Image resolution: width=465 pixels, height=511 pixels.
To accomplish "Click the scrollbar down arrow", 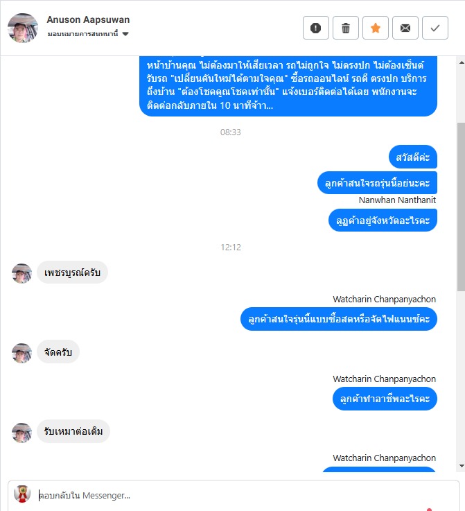I will click(461, 466).
